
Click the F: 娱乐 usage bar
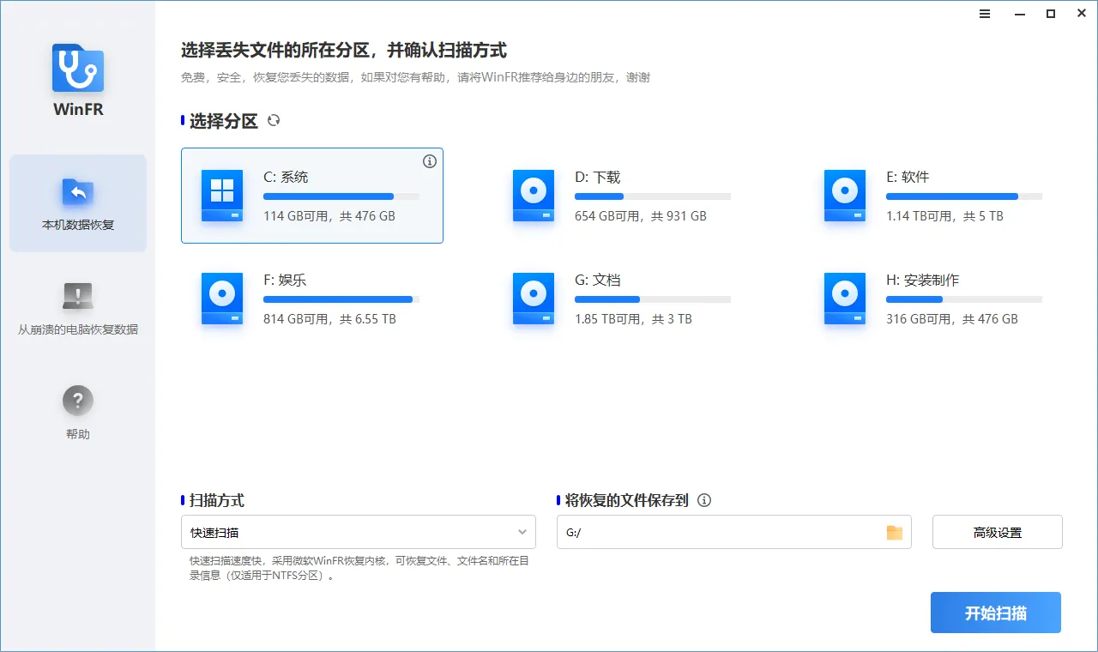click(x=341, y=299)
